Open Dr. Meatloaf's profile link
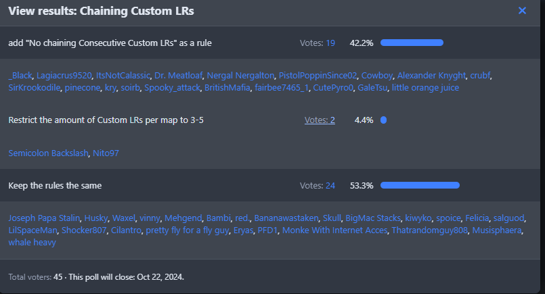Screen dimensions: 545x294 click(178, 75)
